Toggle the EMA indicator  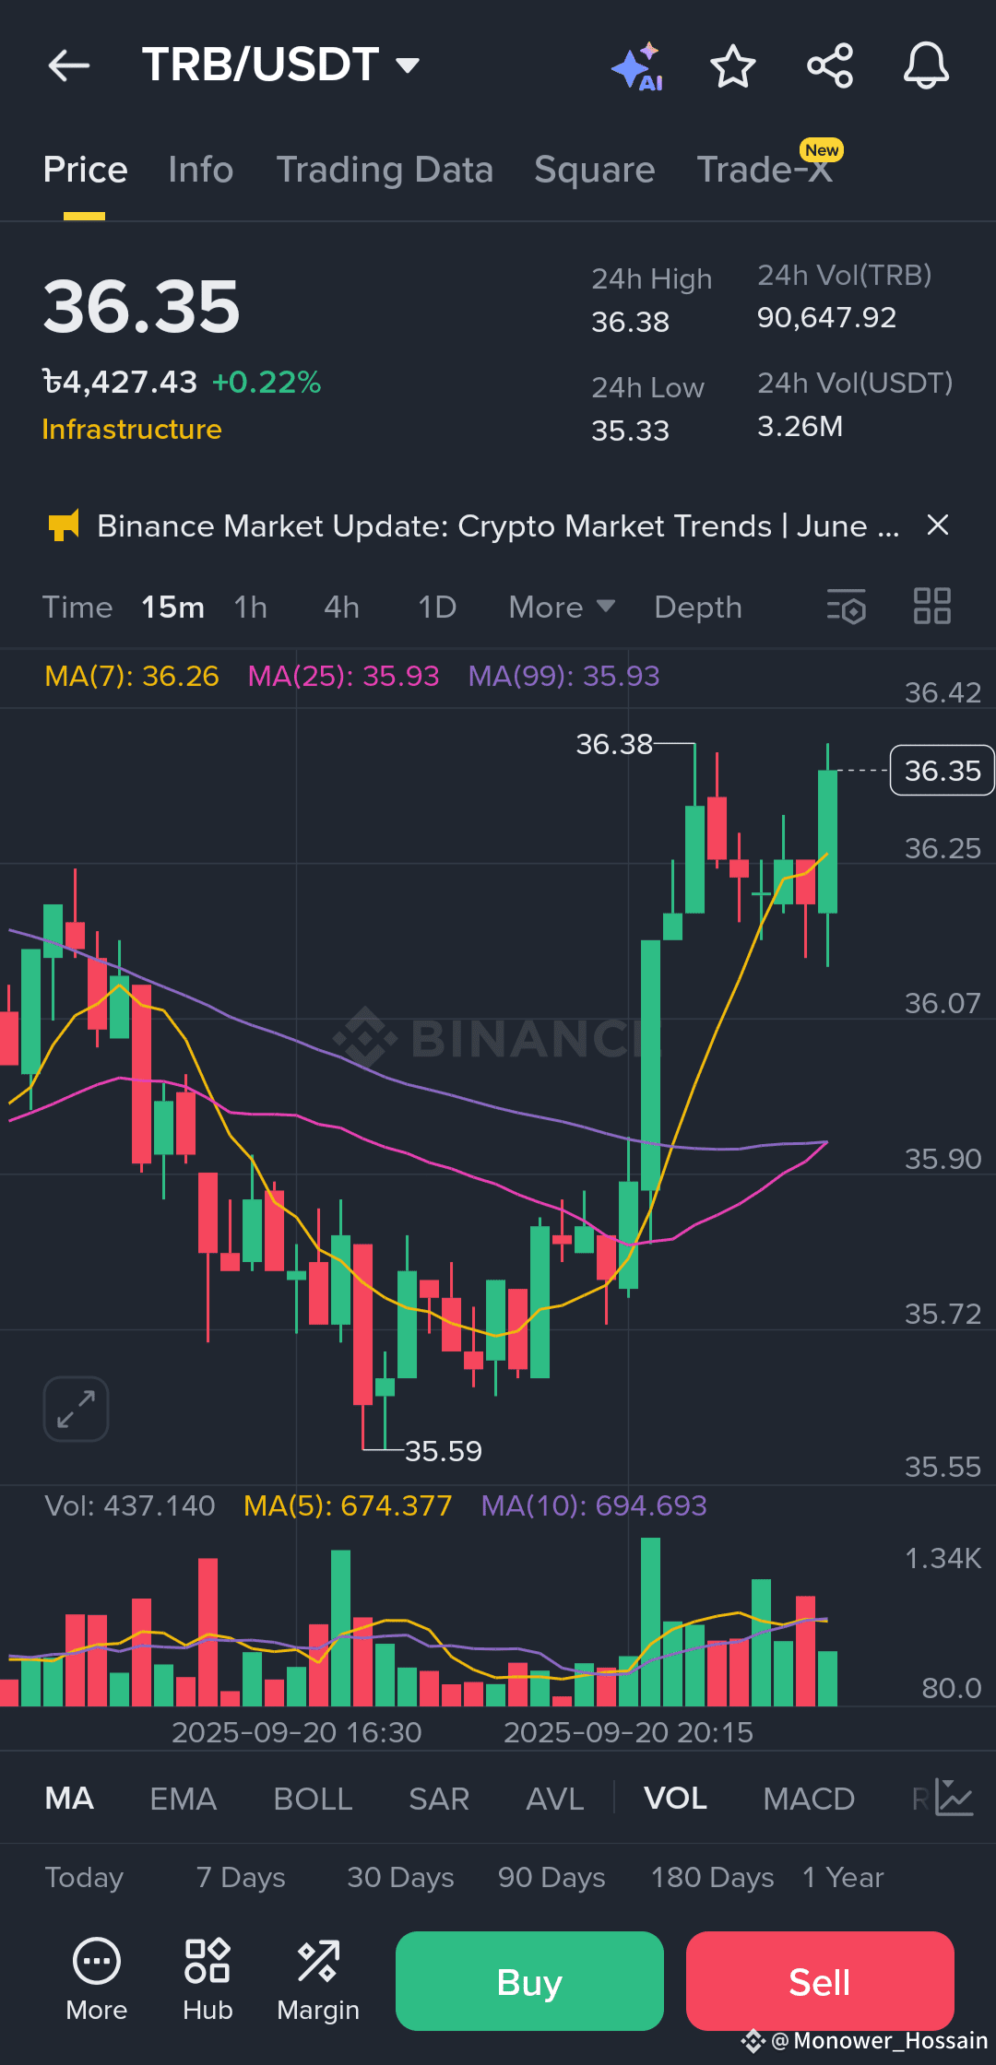[184, 1798]
